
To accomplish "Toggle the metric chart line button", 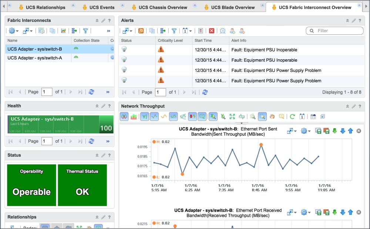I will click(154, 116).
